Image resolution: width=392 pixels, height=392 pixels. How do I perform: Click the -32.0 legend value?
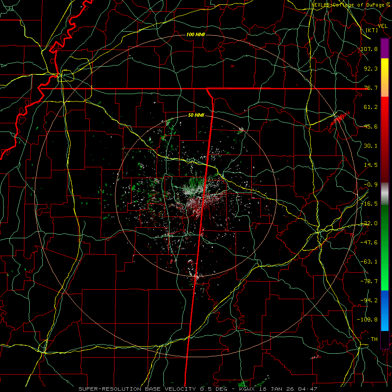pyautogui.click(x=369, y=223)
